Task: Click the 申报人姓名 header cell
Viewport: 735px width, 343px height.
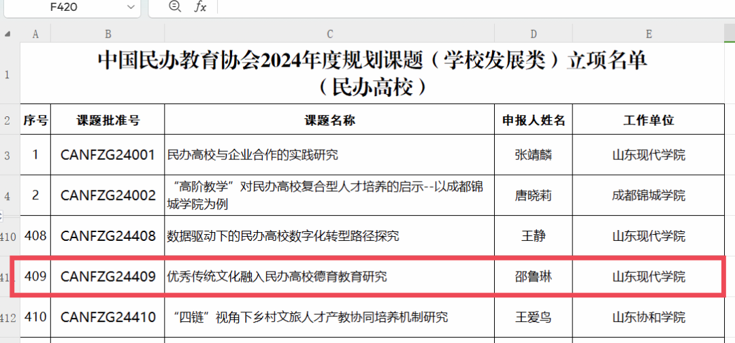Action: pos(534,120)
